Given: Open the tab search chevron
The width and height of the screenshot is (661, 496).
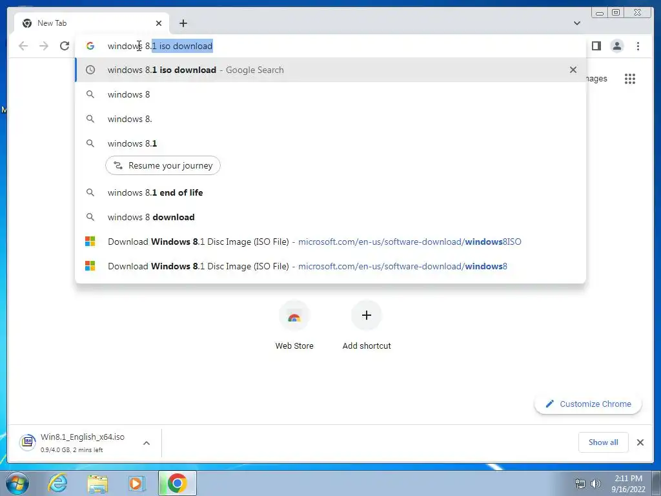Looking at the screenshot, I should (x=577, y=23).
